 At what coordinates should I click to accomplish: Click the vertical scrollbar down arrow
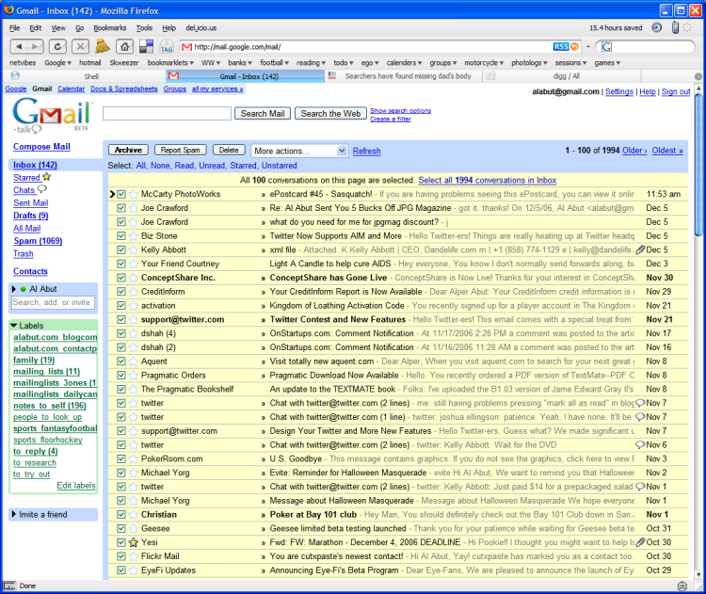pos(698,574)
